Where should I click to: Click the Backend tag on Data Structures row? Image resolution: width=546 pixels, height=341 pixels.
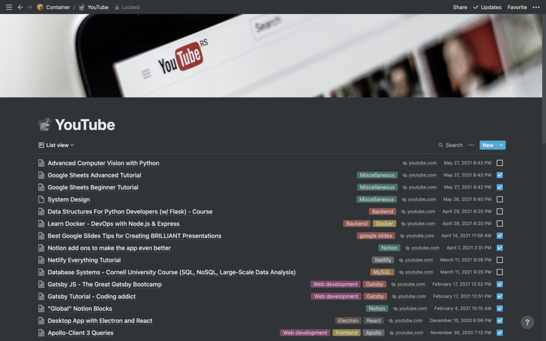tap(382, 212)
